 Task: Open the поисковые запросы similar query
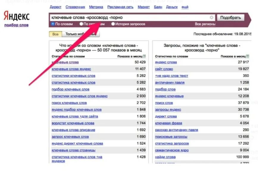point(171,137)
